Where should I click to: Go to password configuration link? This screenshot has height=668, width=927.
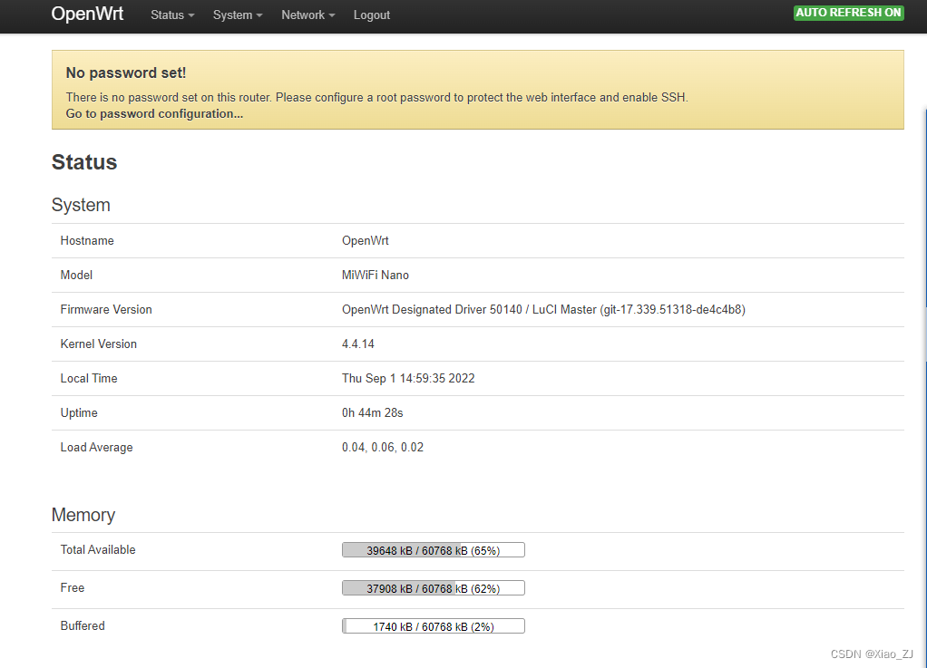click(x=154, y=114)
